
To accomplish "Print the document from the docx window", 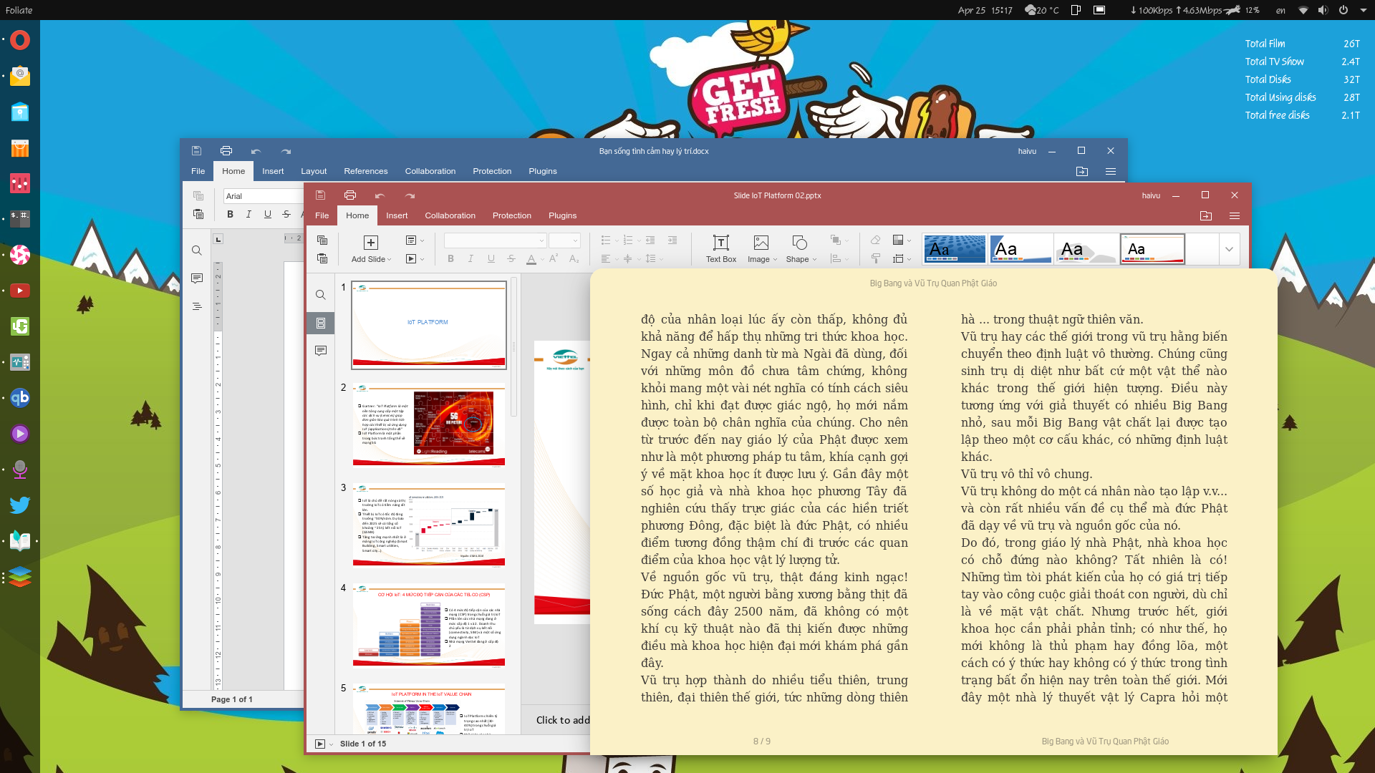I will pos(226,151).
